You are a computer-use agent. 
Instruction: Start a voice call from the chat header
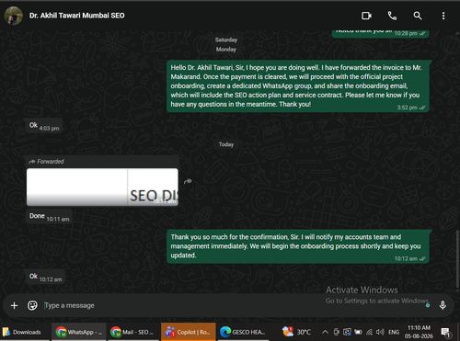(x=392, y=16)
